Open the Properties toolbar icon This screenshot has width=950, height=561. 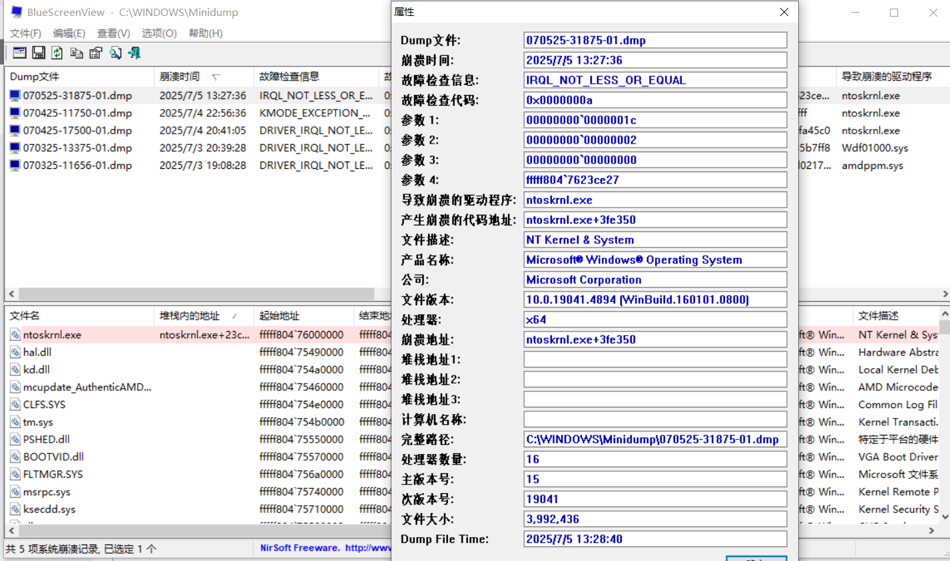point(96,53)
